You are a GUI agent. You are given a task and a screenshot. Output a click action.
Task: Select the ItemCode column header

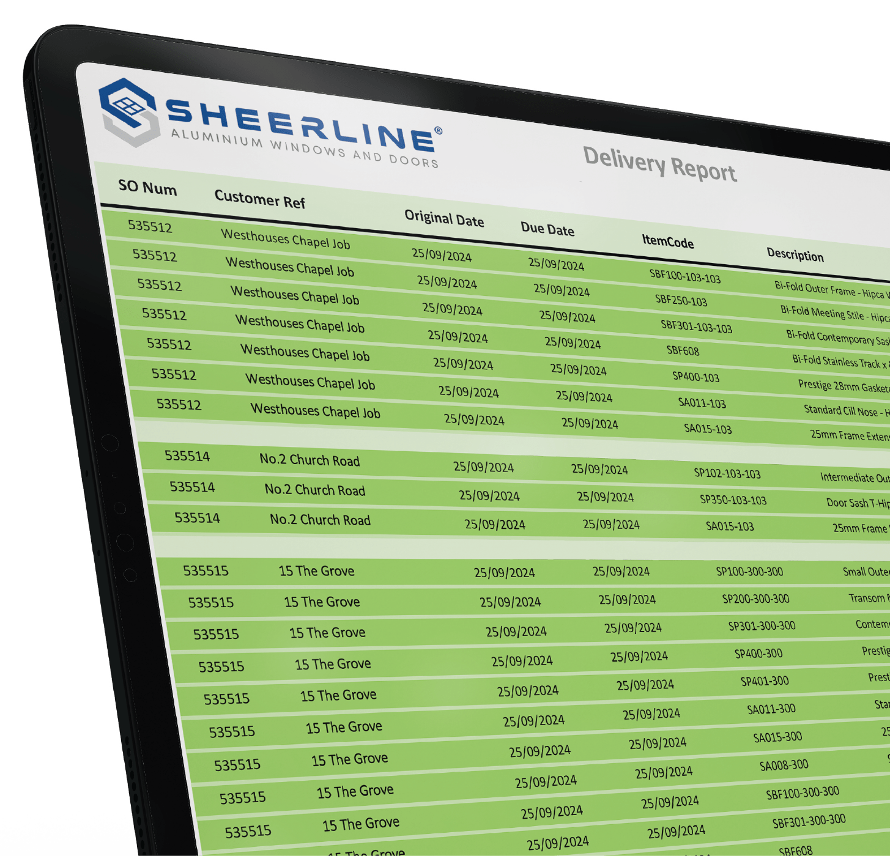(667, 242)
